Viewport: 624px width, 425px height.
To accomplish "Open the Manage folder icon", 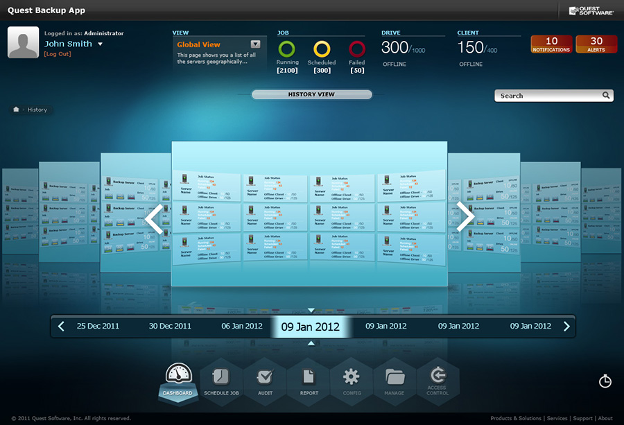I will (395, 376).
